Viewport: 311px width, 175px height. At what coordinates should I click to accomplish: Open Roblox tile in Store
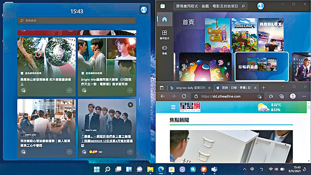tap(271, 35)
